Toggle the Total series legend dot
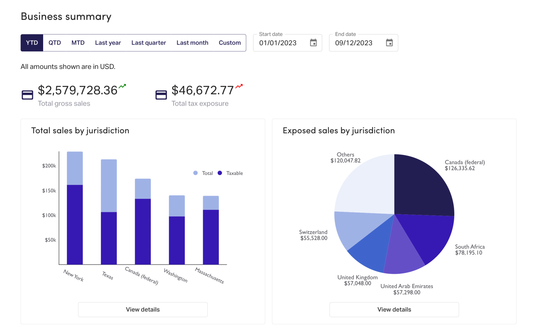The height and width of the screenshot is (335, 536). coord(196,173)
